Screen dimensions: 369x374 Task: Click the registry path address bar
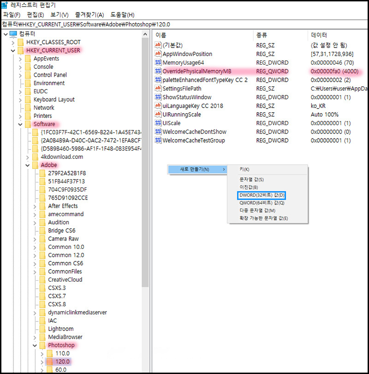[184, 24]
